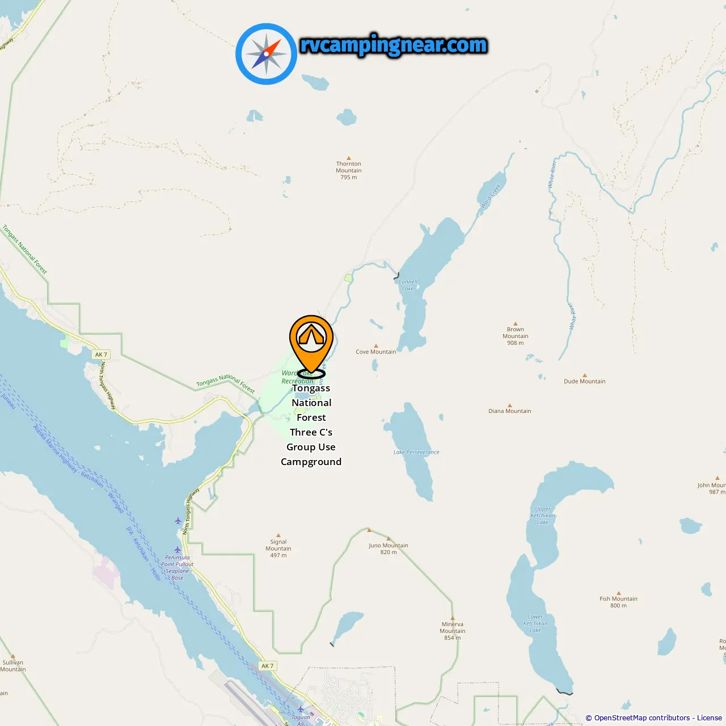This screenshot has height=726, width=726.
Task: Select the Brown Mountain peak triangle
Action: pos(516,324)
